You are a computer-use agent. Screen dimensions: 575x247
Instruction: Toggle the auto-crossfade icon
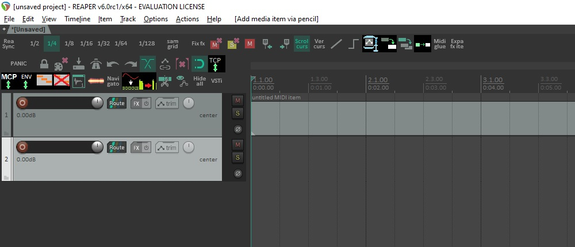coord(147,64)
